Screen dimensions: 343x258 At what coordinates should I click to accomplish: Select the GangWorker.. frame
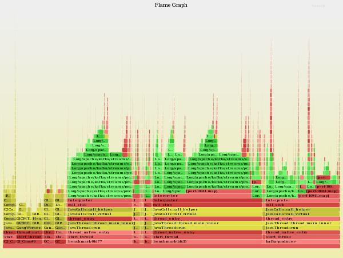click(27, 228)
